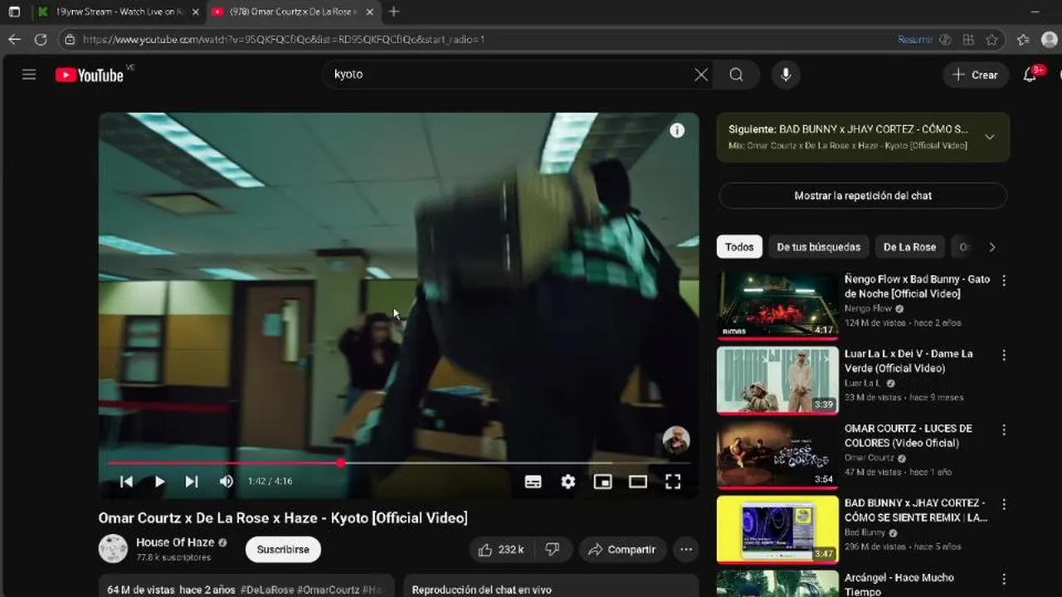Viewport: 1062px width, 597px height.
Task: Open the Arcángel - Hace Mucho Tiempo title
Action: (899, 585)
